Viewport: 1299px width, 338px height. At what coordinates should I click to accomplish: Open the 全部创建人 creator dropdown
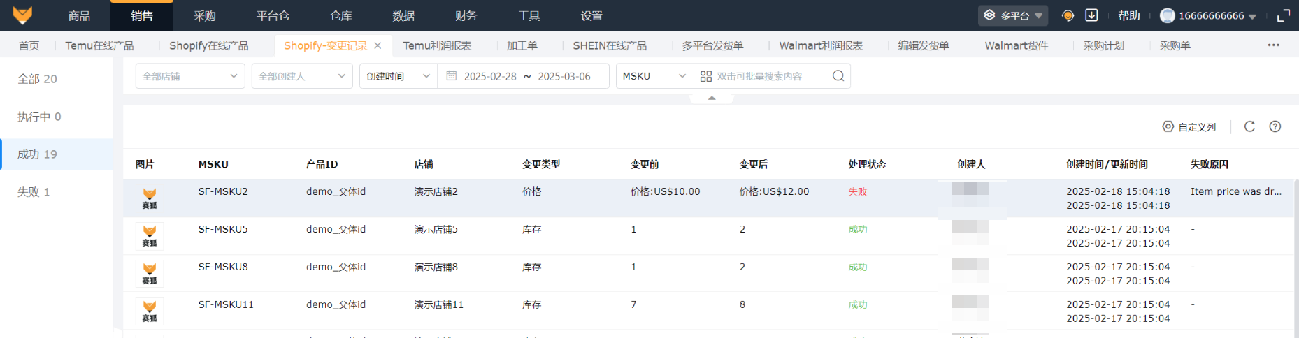click(x=301, y=76)
